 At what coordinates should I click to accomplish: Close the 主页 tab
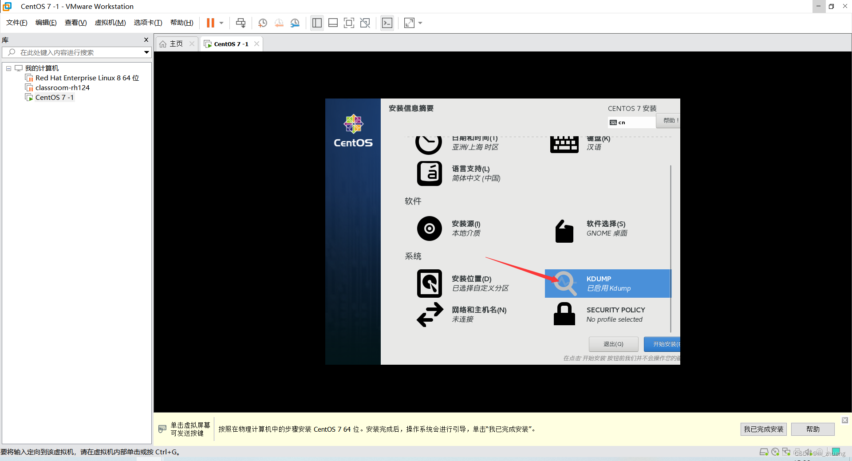(192, 44)
